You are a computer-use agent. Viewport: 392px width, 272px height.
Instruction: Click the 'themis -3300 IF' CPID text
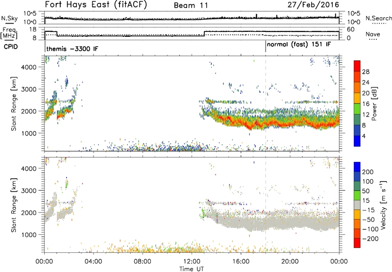point(72,49)
